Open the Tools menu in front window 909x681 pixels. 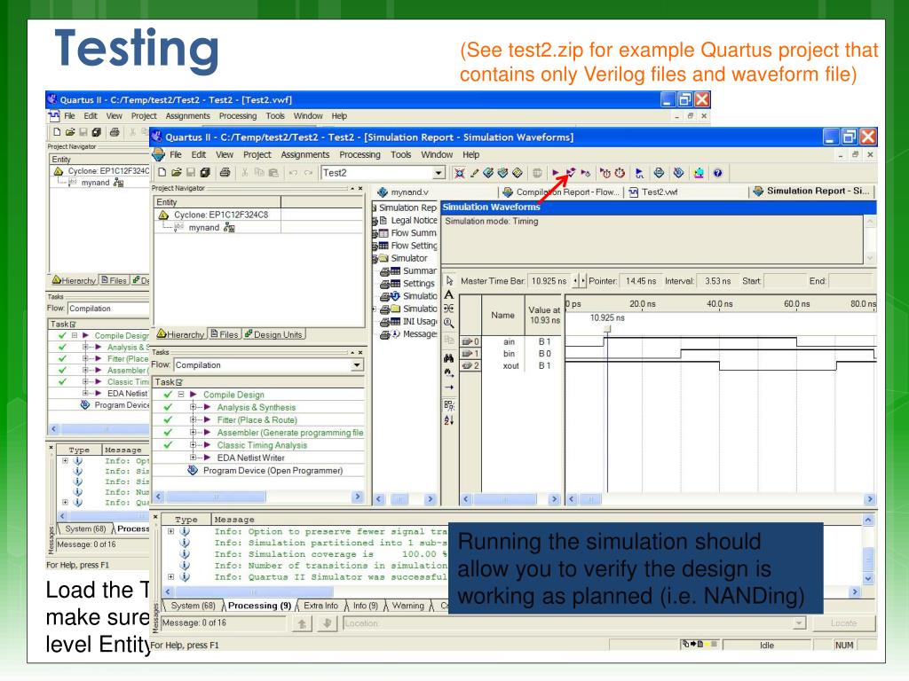[400, 154]
